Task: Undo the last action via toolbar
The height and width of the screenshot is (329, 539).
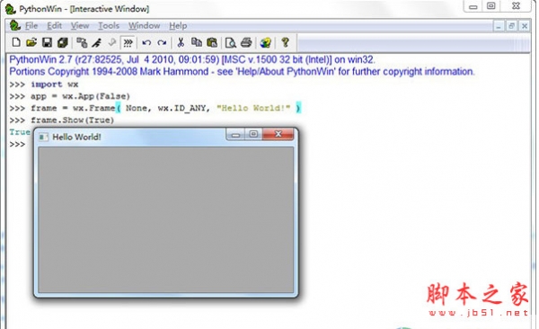Action: pos(146,42)
